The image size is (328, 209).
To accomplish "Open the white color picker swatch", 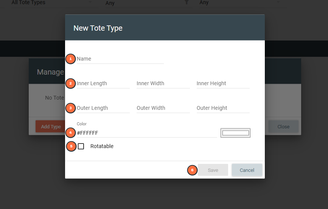I will (x=235, y=133).
